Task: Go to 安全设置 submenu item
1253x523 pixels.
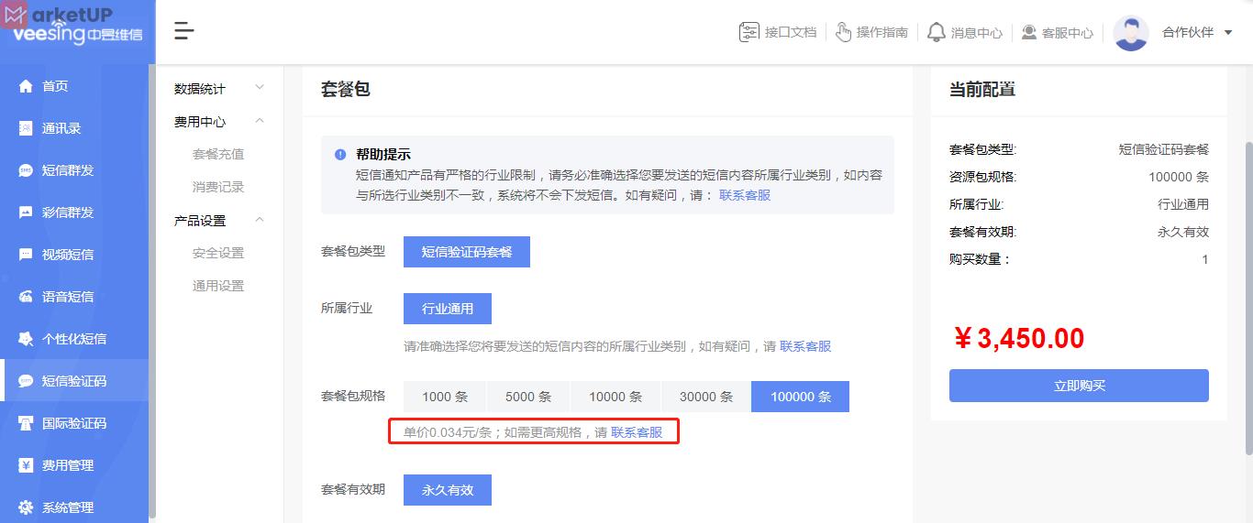Action: point(218,253)
